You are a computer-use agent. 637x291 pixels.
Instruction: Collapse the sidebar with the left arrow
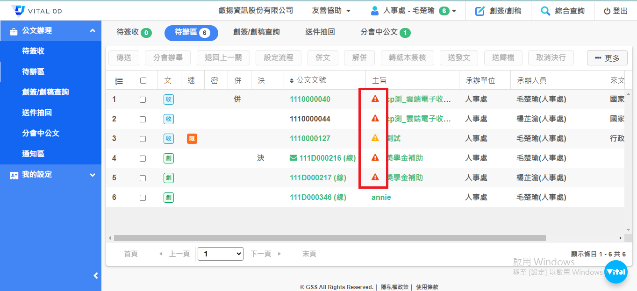tap(96, 276)
